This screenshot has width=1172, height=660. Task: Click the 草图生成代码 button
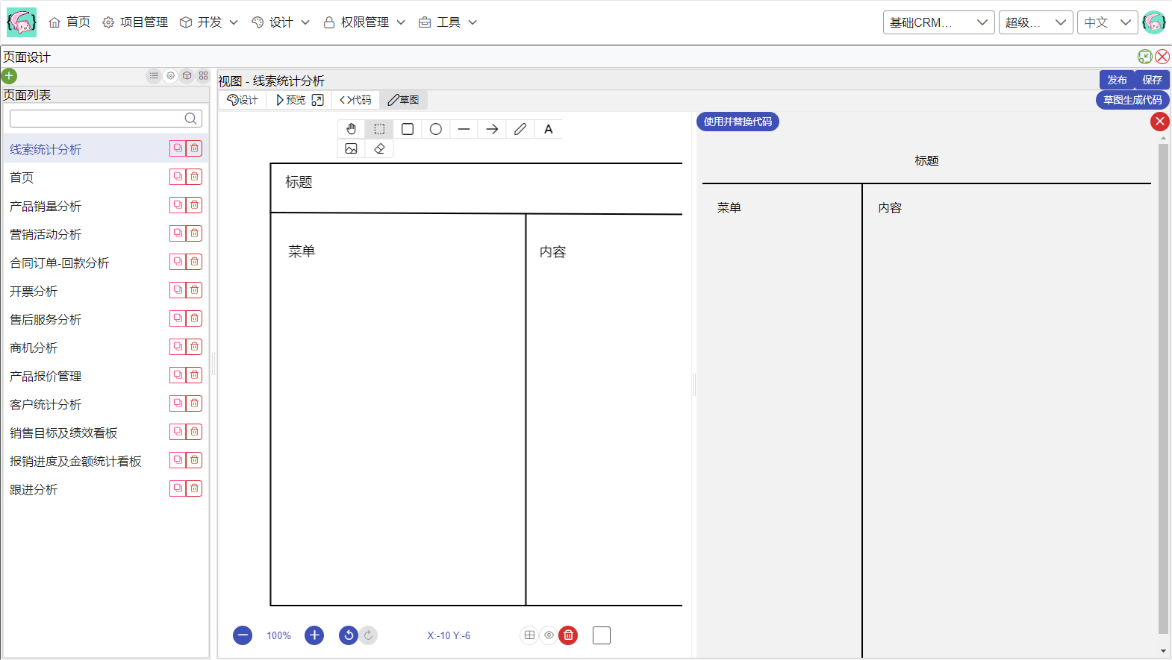(x=1132, y=100)
